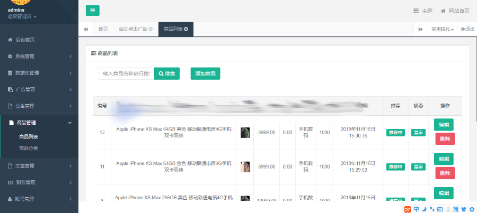The width and height of the screenshot is (477, 213).
Task: Click 编辑 for product 12
Action: coord(444,125)
